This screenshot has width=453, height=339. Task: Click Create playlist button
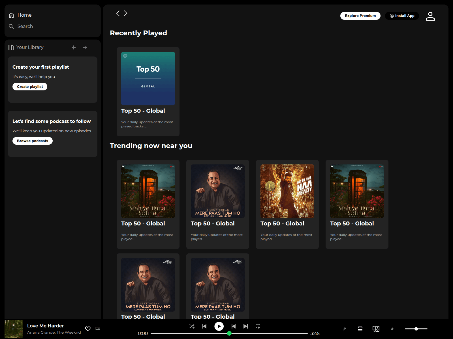point(30,87)
